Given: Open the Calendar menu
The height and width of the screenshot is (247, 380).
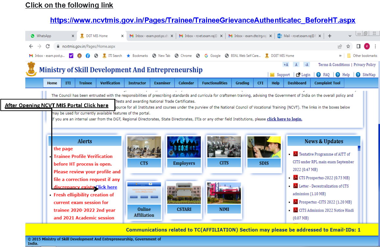Looking at the screenshot, I should click(186, 83).
